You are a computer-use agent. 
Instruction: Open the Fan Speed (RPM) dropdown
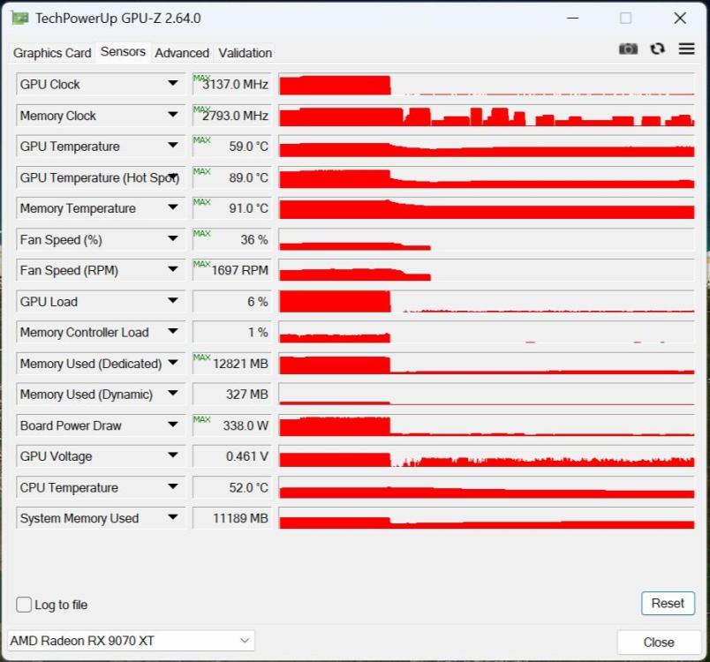pyautogui.click(x=172, y=270)
